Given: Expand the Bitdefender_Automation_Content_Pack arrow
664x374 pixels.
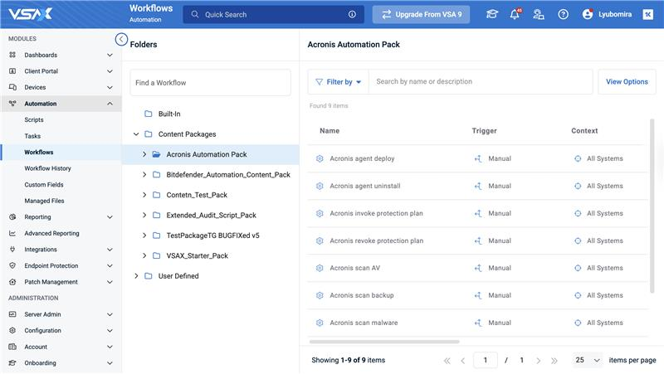Looking at the screenshot, I should point(144,175).
